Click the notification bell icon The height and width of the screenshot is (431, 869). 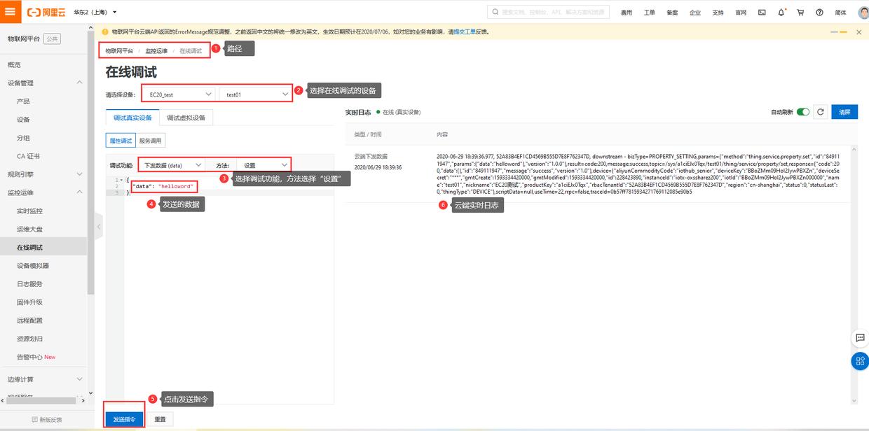click(780, 12)
